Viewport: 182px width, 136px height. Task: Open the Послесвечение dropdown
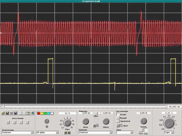coord(18,133)
